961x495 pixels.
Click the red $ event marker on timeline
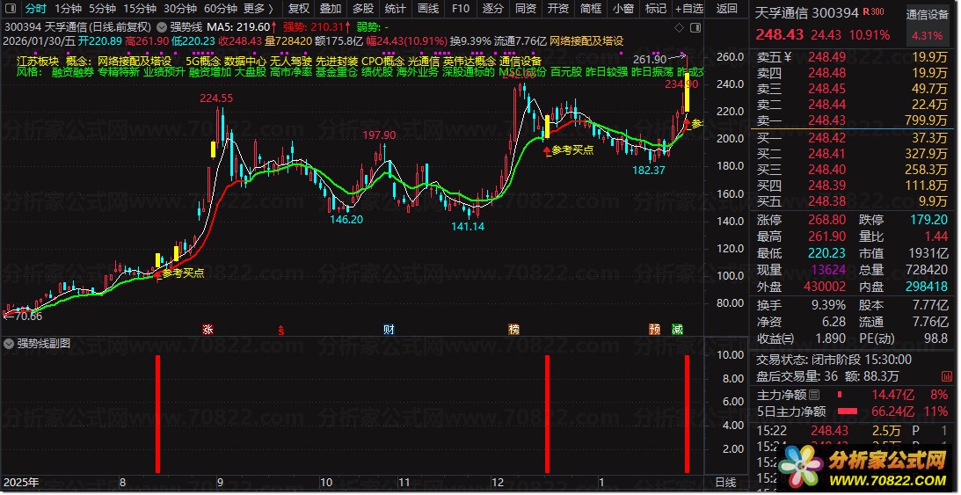(x=281, y=331)
